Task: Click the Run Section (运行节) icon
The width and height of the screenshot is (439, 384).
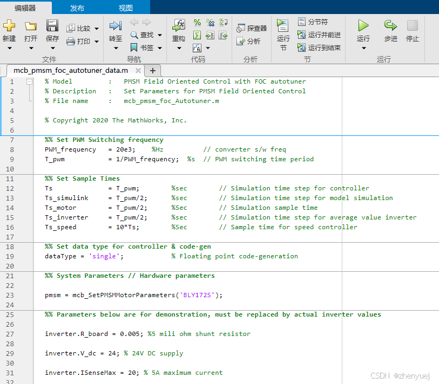Action: (282, 25)
